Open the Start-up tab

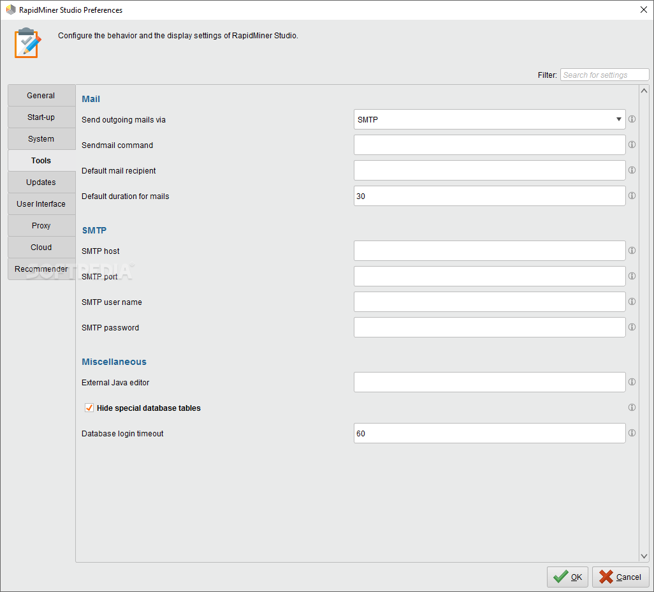click(41, 117)
